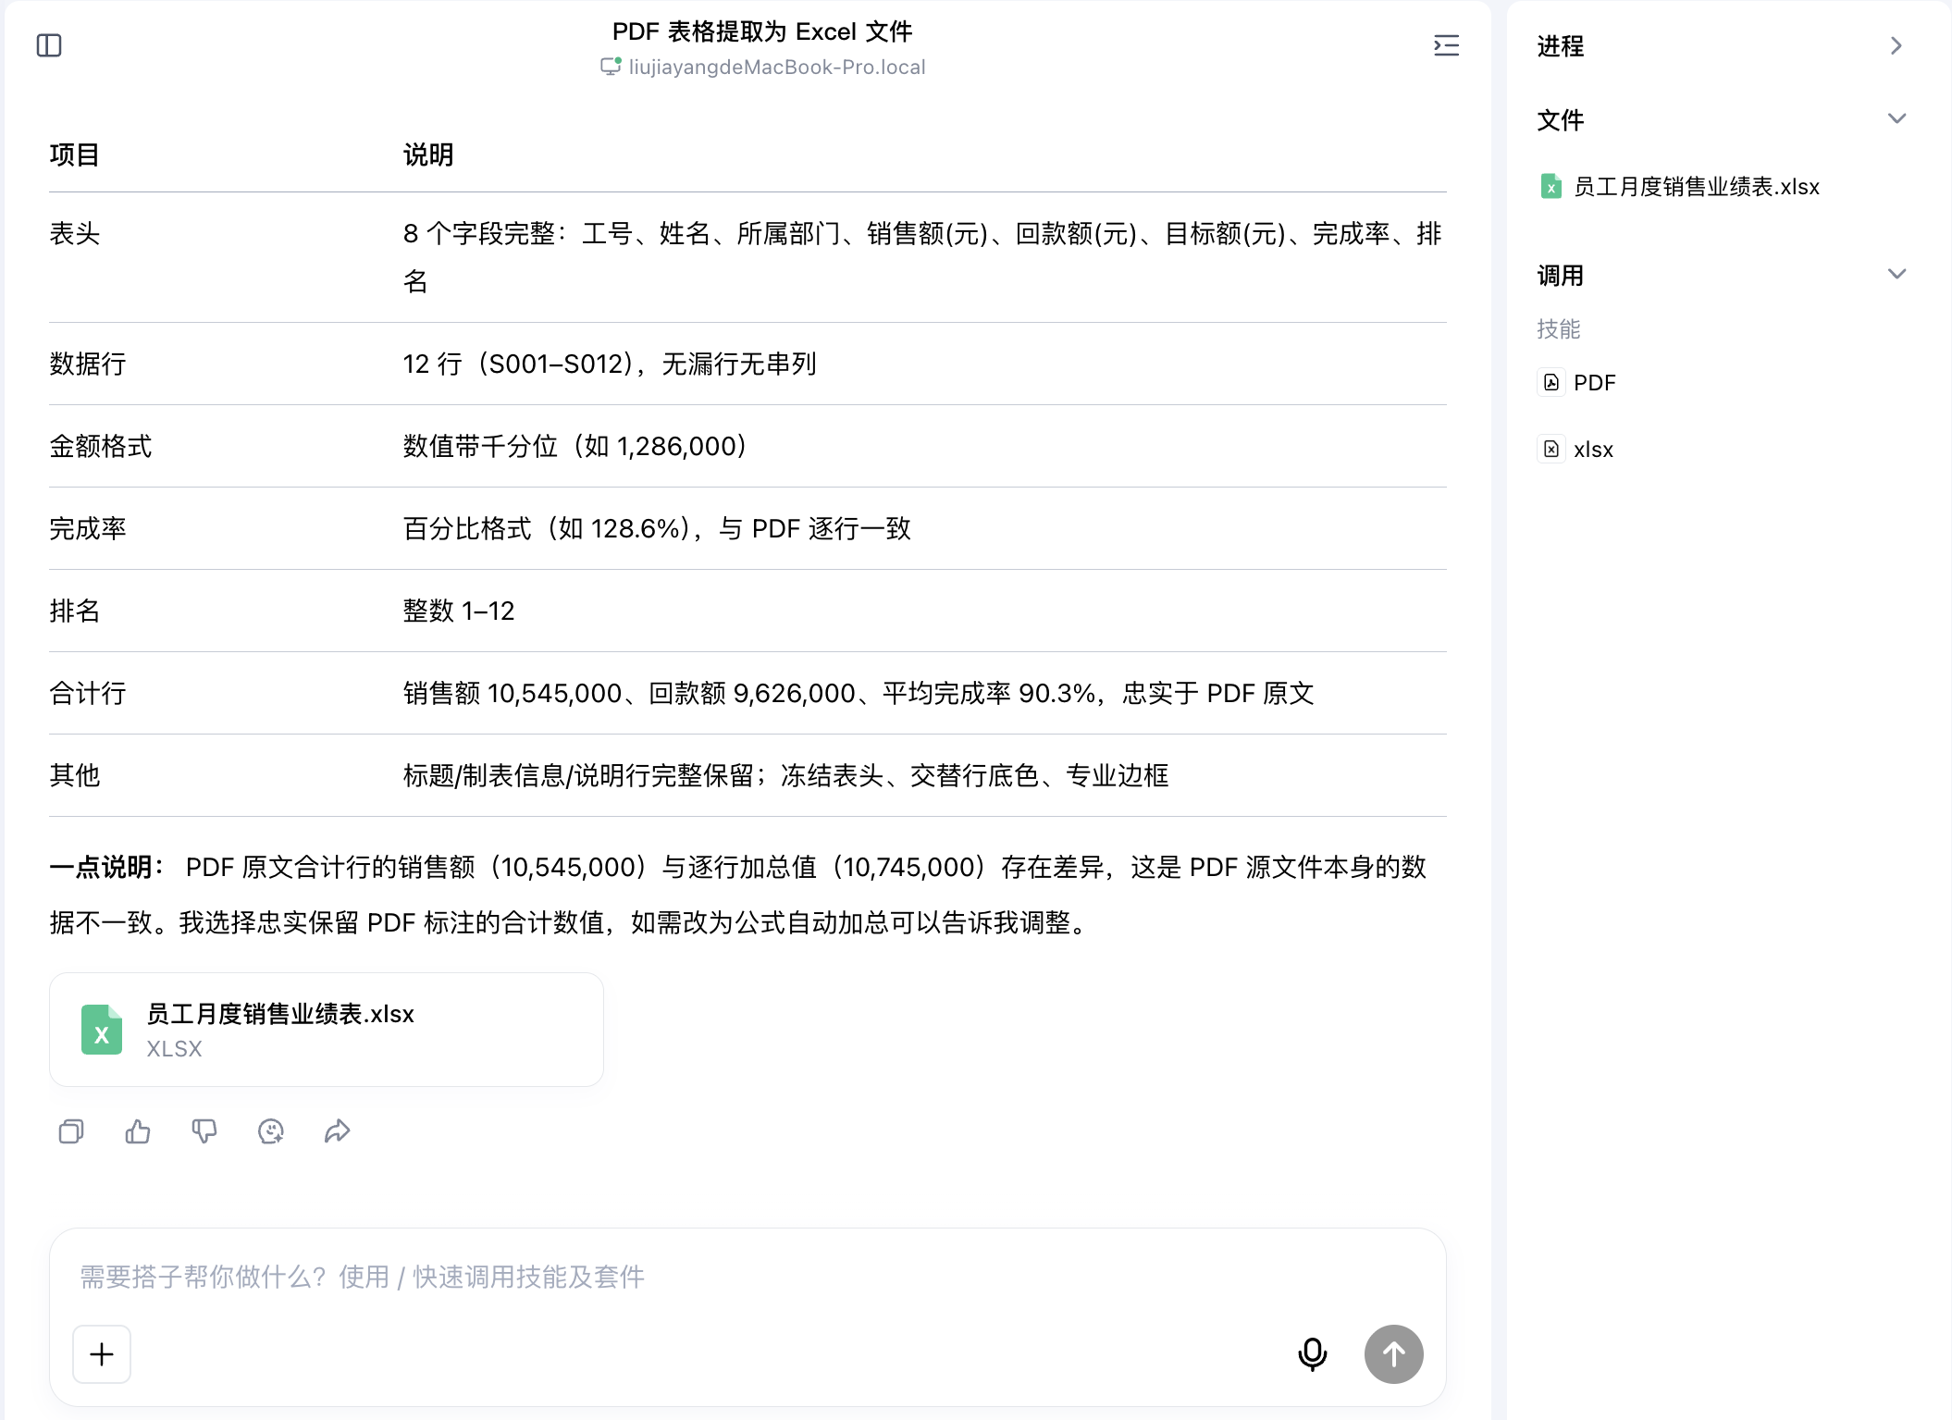Click the 排名 row label
This screenshot has width=1952, height=1420.
[x=75, y=611]
